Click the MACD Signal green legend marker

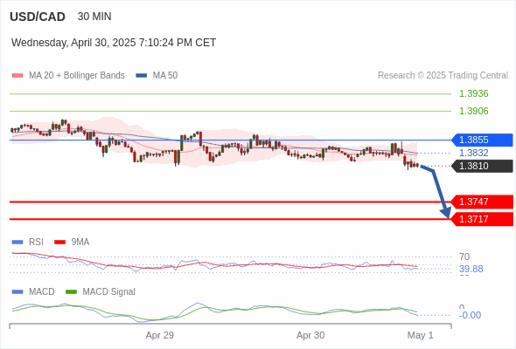[71, 291]
